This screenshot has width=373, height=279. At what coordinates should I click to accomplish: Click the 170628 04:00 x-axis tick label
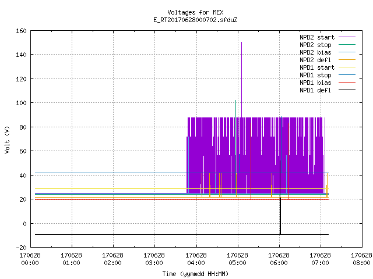click(196, 259)
